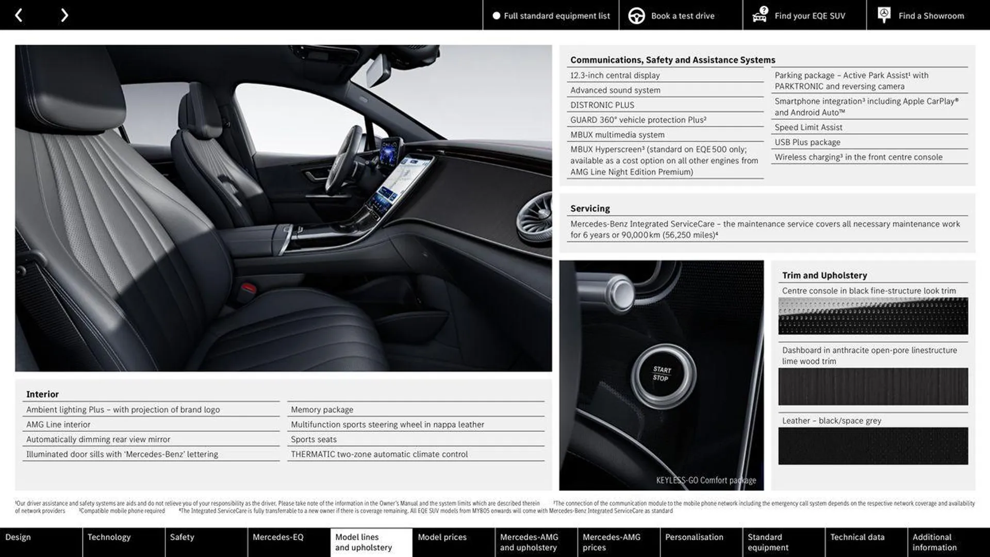Switch to the Design tab
990x557 pixels.
pos(41,542)
